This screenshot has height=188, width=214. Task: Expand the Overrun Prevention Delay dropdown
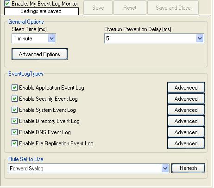(x=200, y=39)
